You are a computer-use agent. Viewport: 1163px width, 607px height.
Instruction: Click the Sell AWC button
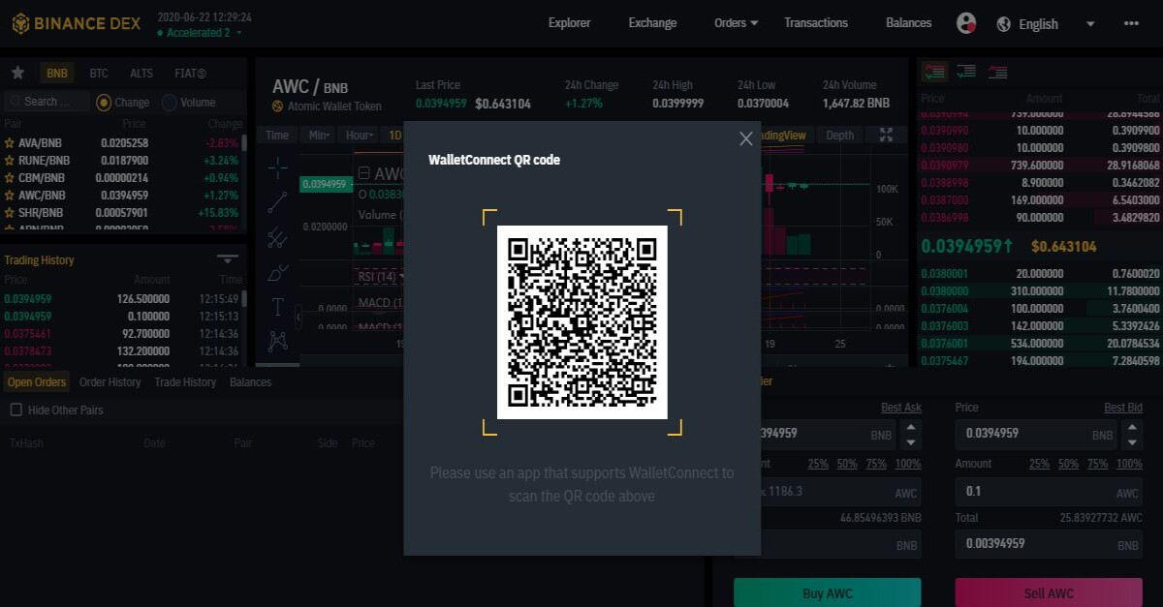coord(1049,592)
